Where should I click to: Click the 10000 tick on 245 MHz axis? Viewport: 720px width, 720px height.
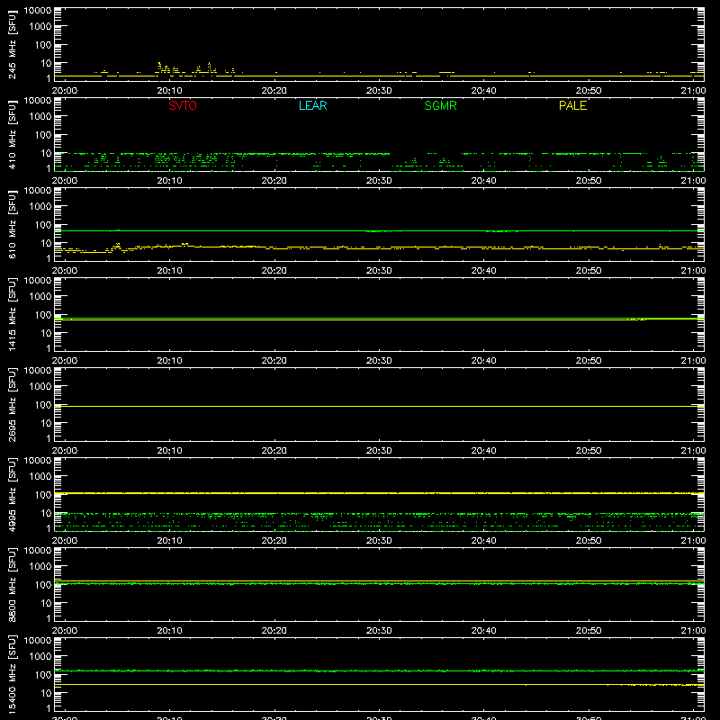(x=38, y=11)
